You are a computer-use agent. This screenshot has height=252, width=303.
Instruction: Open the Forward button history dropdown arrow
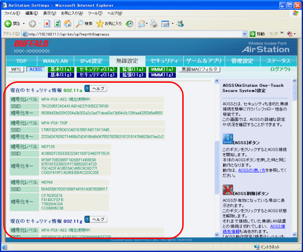point(39,24)
